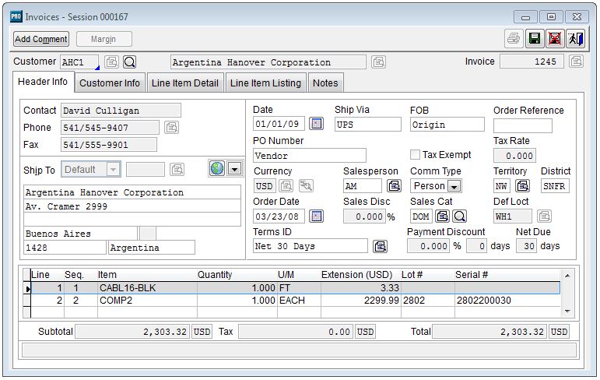The width and height of the screenshot is (600, 380).
Task: Click Sales Cat magnifier search icon
Action: point(460,216)
